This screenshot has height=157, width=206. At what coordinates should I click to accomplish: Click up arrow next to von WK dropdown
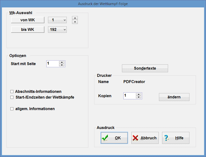tap(75, 18)
